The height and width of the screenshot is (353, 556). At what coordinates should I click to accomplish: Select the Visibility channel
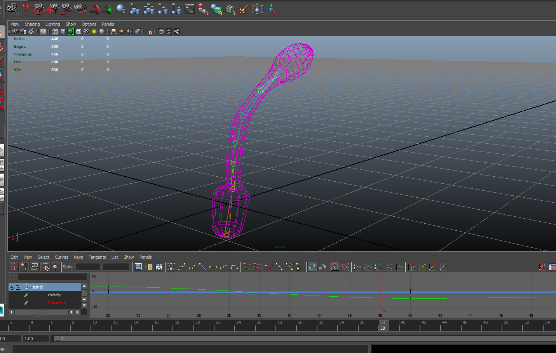(54, 295)
